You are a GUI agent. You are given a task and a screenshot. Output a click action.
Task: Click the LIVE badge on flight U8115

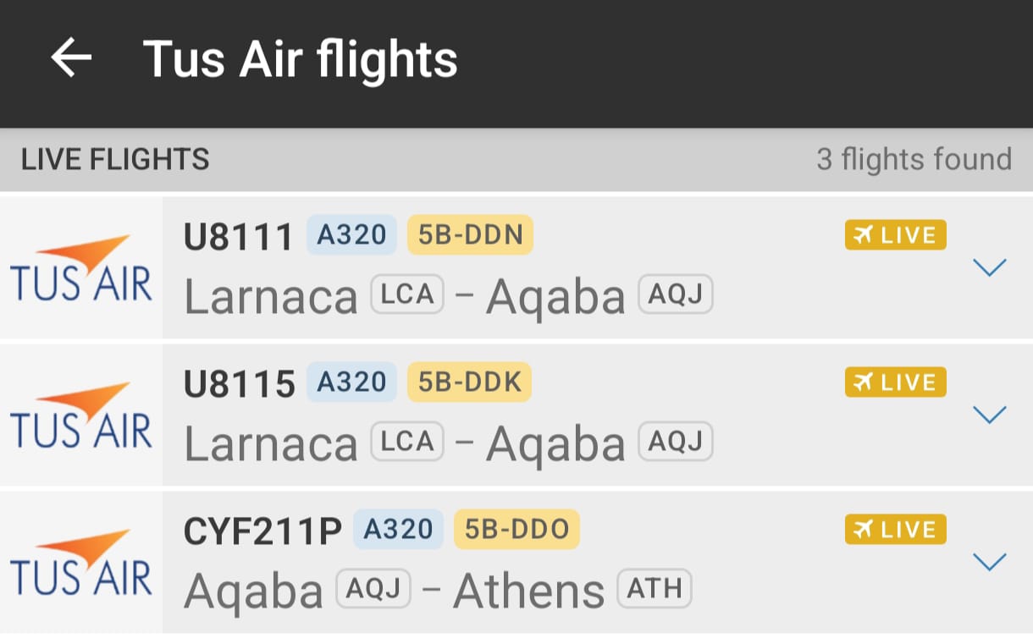point(895,382)
